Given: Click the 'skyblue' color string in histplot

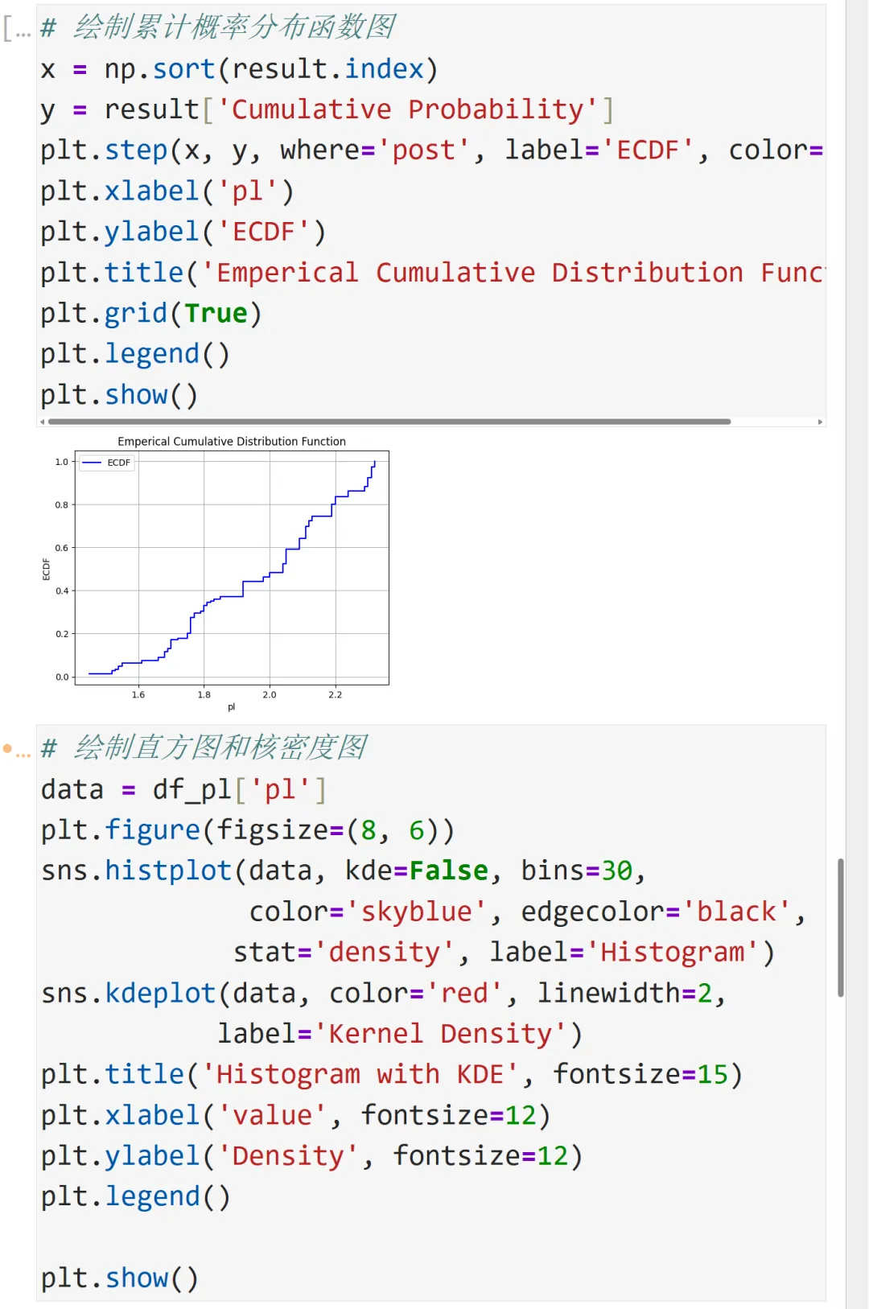Looking at the screenshot, I should [415, 912].
